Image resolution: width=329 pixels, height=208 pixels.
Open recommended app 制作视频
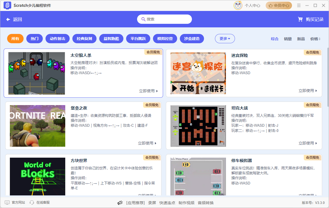pyautogui.click(x=186, y=203)
